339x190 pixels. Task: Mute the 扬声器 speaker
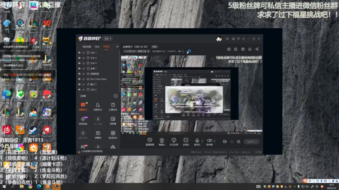tap(209, 142)
